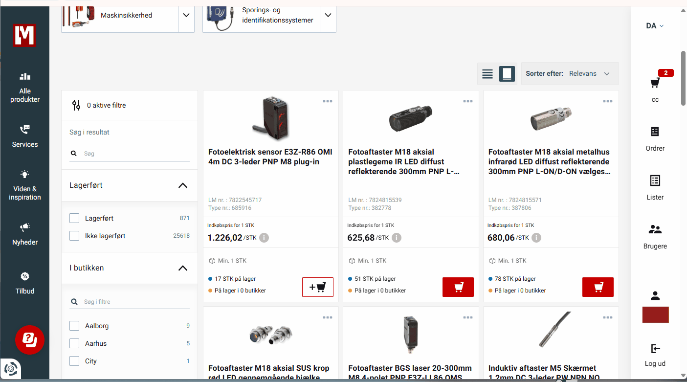The height and width of the screenshot is (382, 687).
Task: Expand the Maskinsikkerhed category dropdown
Action: point(186,15)
